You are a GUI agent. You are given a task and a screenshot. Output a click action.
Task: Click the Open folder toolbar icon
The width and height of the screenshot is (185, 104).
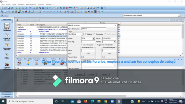pos(5,8)
